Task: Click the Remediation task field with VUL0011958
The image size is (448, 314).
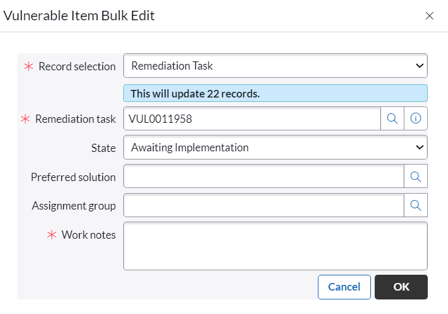Action: pos(252,118)
